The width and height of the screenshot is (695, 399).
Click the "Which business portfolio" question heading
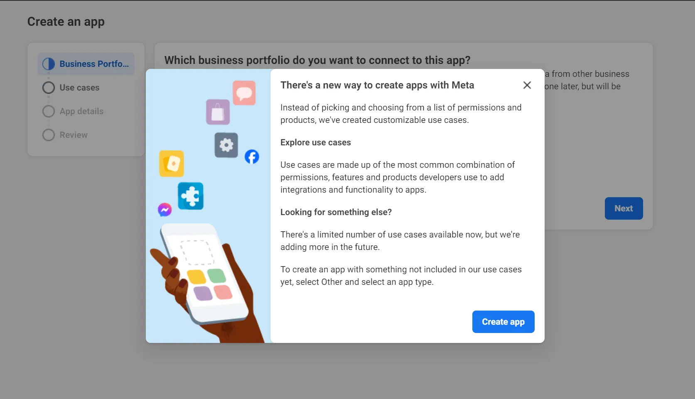[317, 60]
